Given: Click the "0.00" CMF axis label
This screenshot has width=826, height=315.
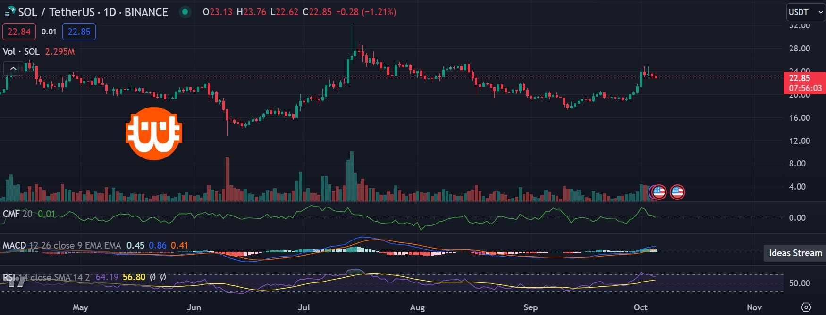Looking at the screenshot, I should (797, 218).
